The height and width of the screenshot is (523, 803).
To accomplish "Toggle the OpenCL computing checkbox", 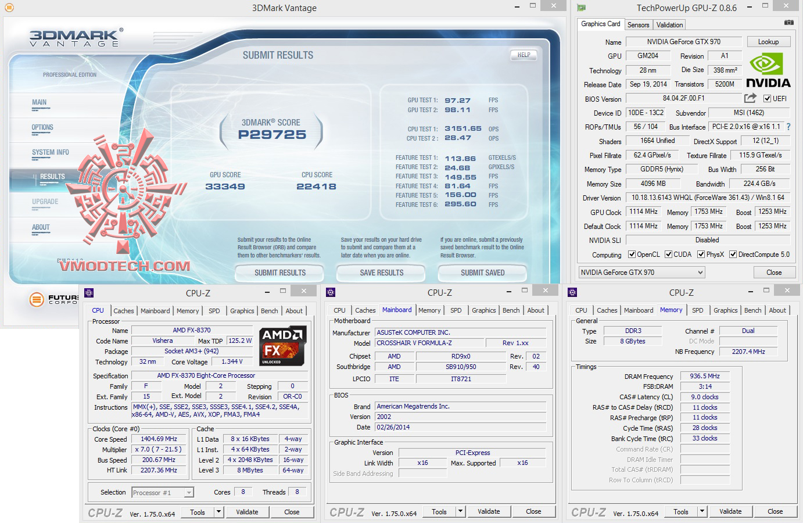I will [x=632, y=254].
